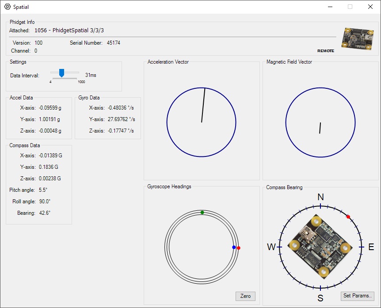Click the "Magnetic Field Vector" panel title
The width and height of the screenshot is (381, 308).
289,62
